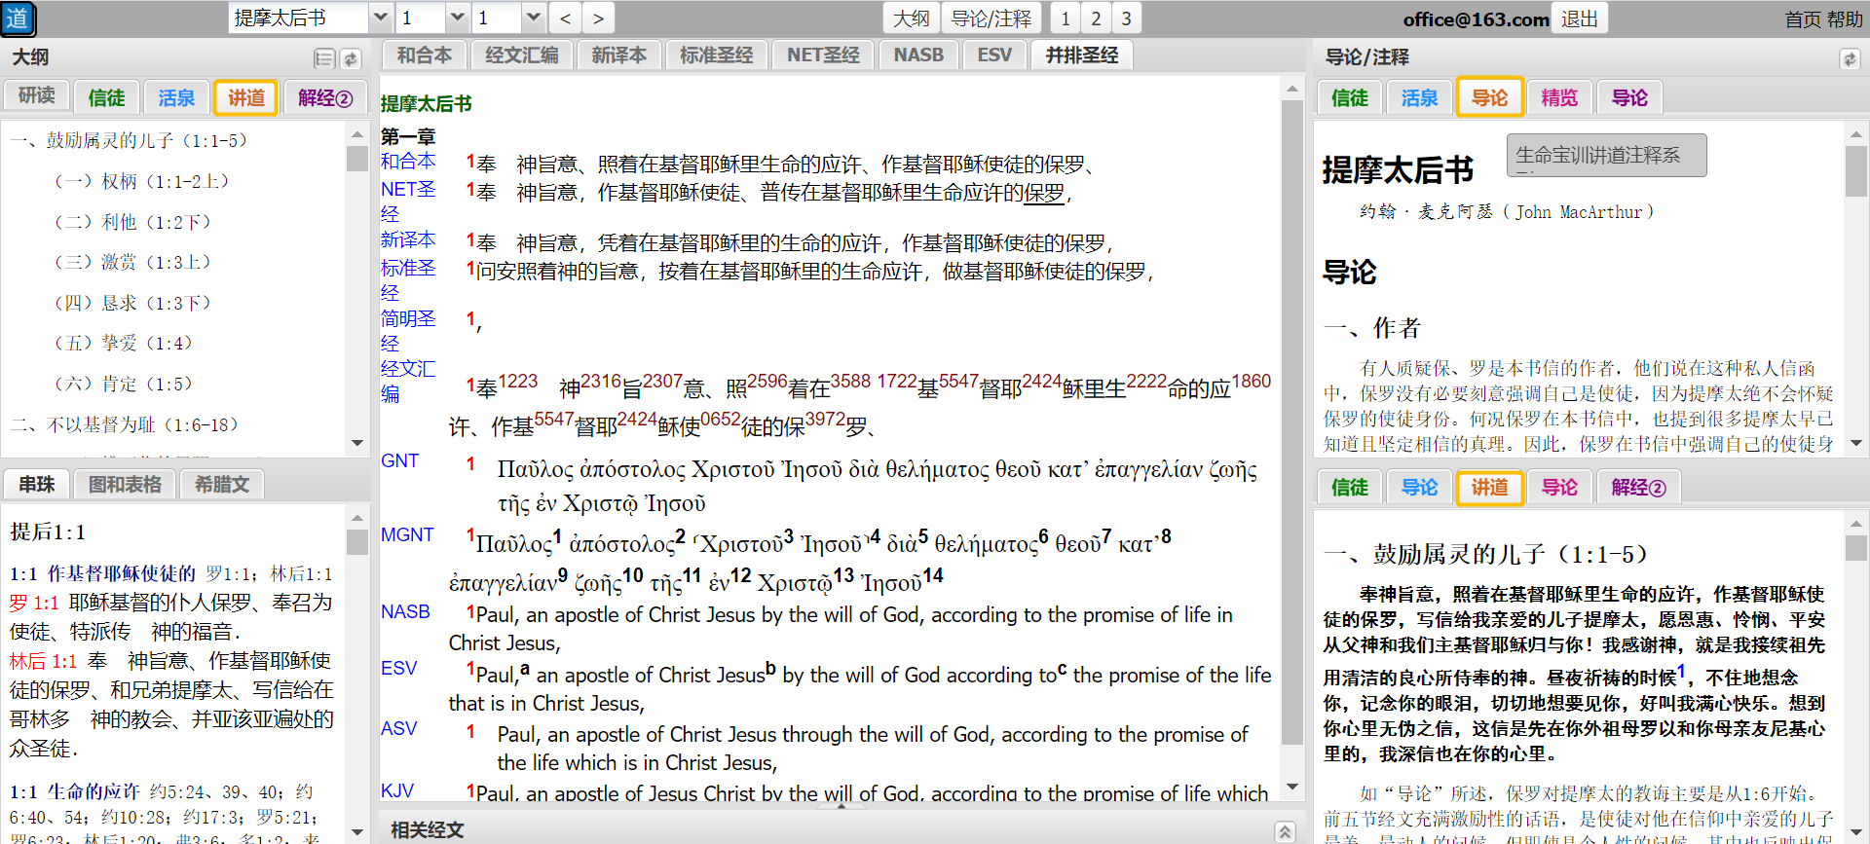Viewport: 1870px width, 844px height.
Task: Open outline item 二、不以基督为耻（1:6-18）
Action: [x=125, y=424]
